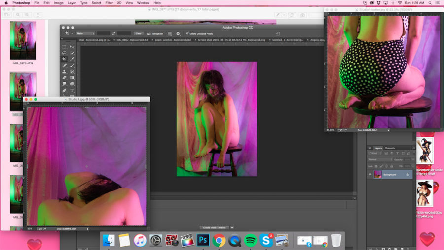Select the Horizontal Type tool

tap(72, 91)
